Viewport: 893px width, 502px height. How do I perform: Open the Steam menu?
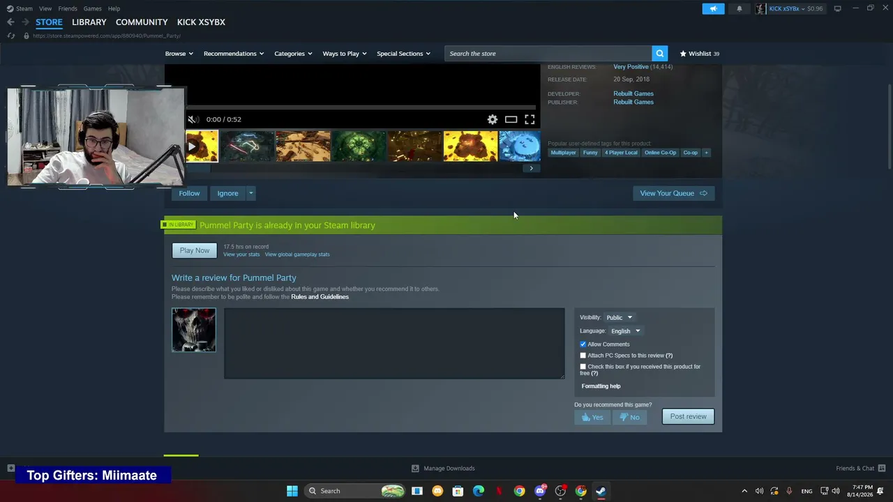click(20, 8)
